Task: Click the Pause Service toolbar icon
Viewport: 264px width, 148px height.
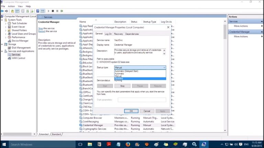Action: [x=57, y=11]
